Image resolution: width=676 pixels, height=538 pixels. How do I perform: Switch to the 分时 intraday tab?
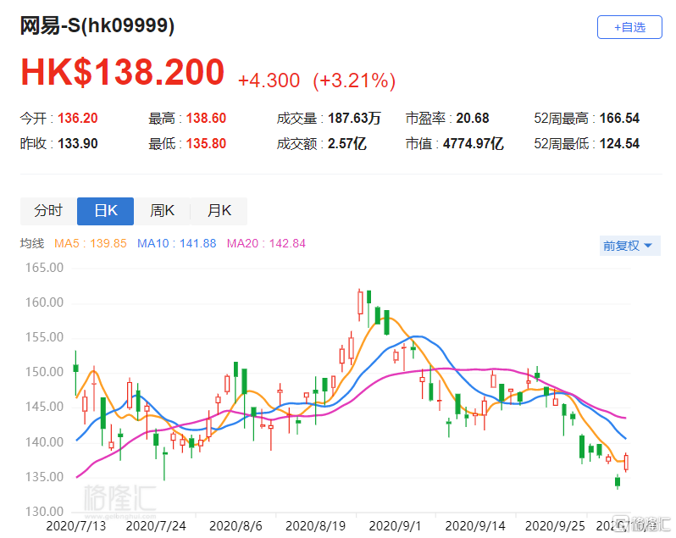click(x=48, y=211)
